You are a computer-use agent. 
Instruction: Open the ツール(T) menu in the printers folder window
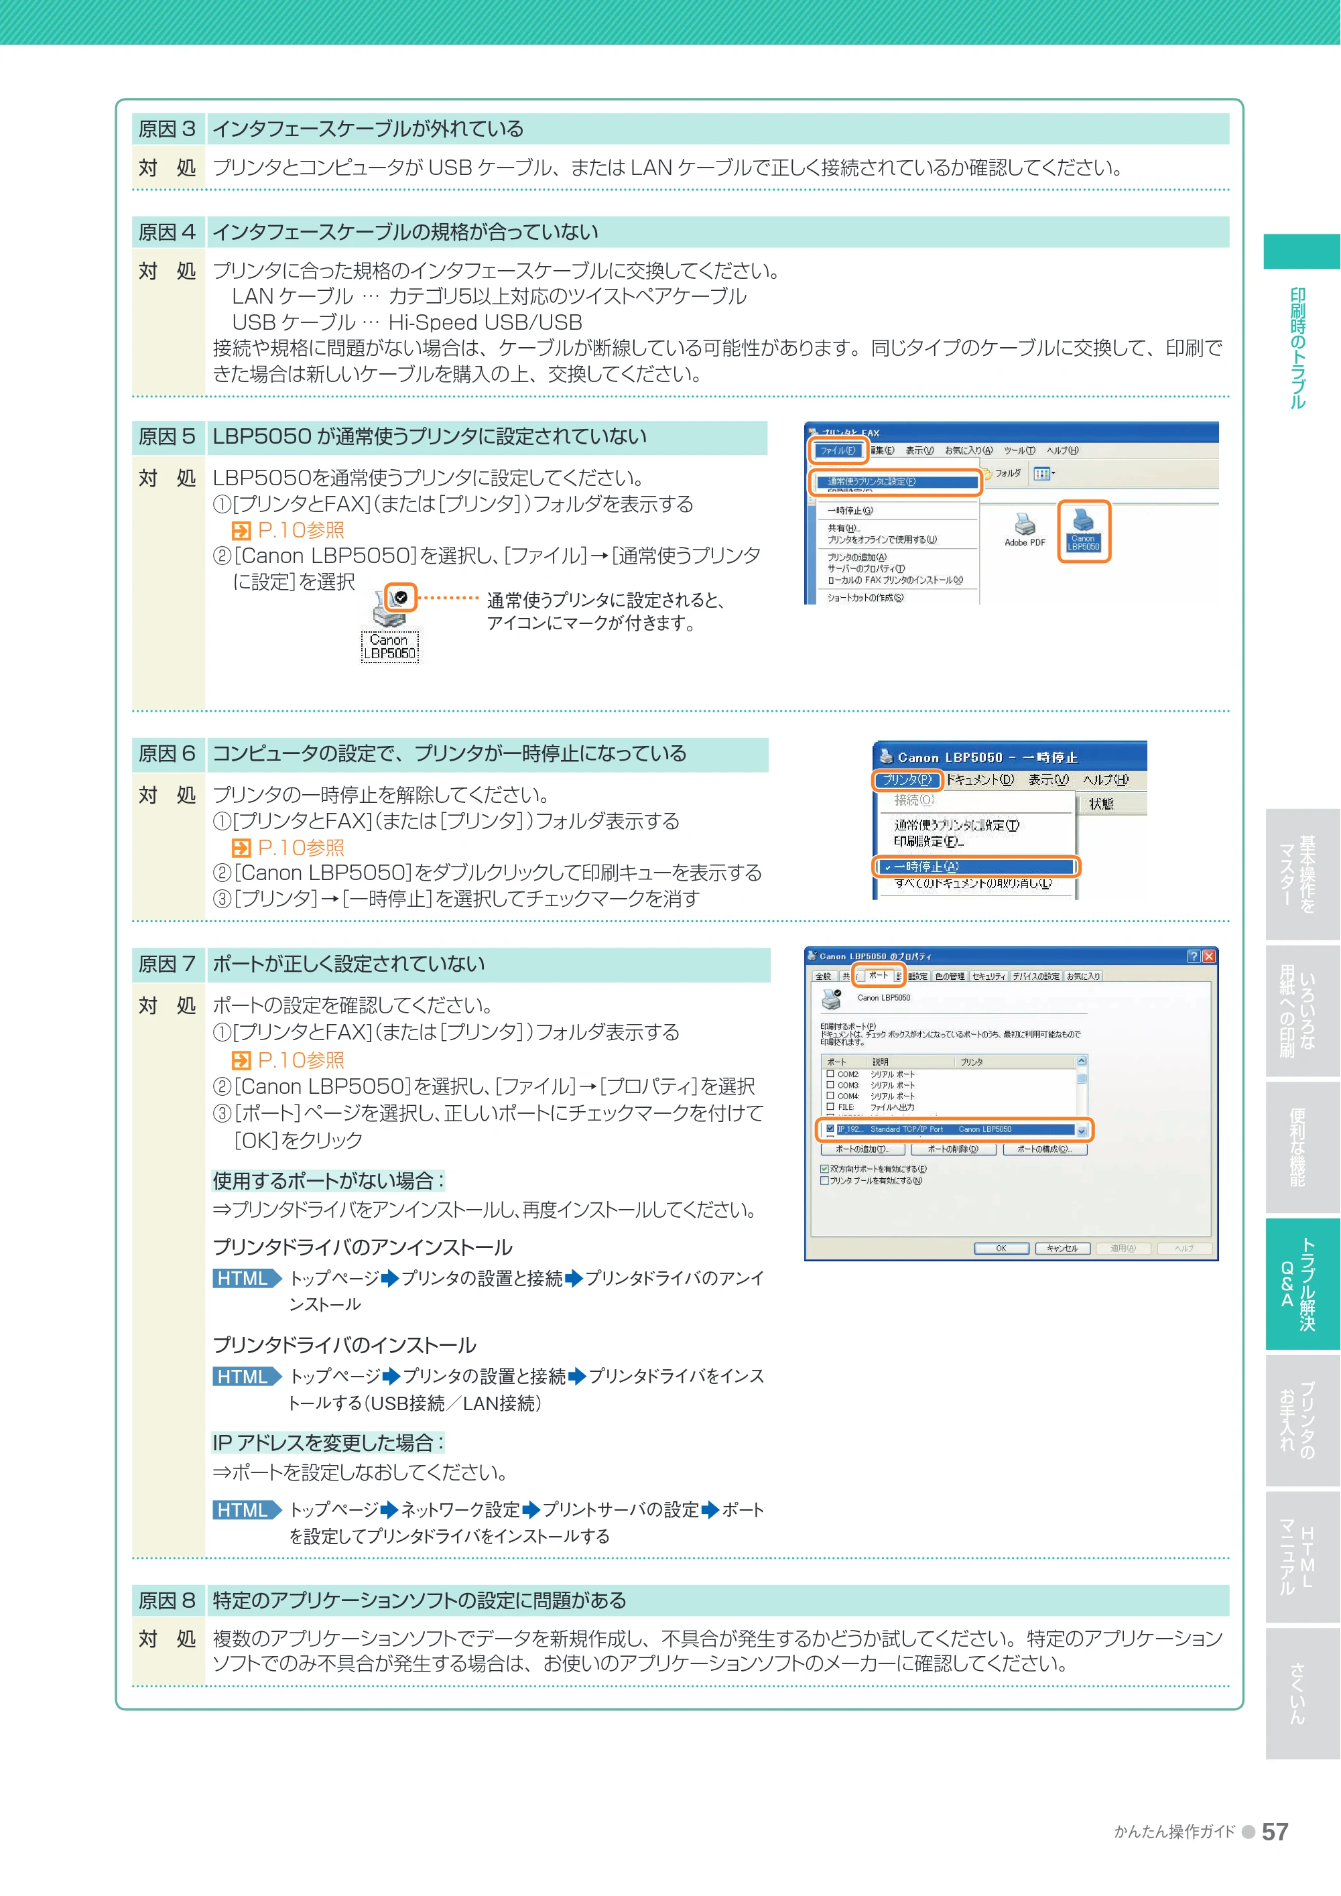coord(1019,450)
